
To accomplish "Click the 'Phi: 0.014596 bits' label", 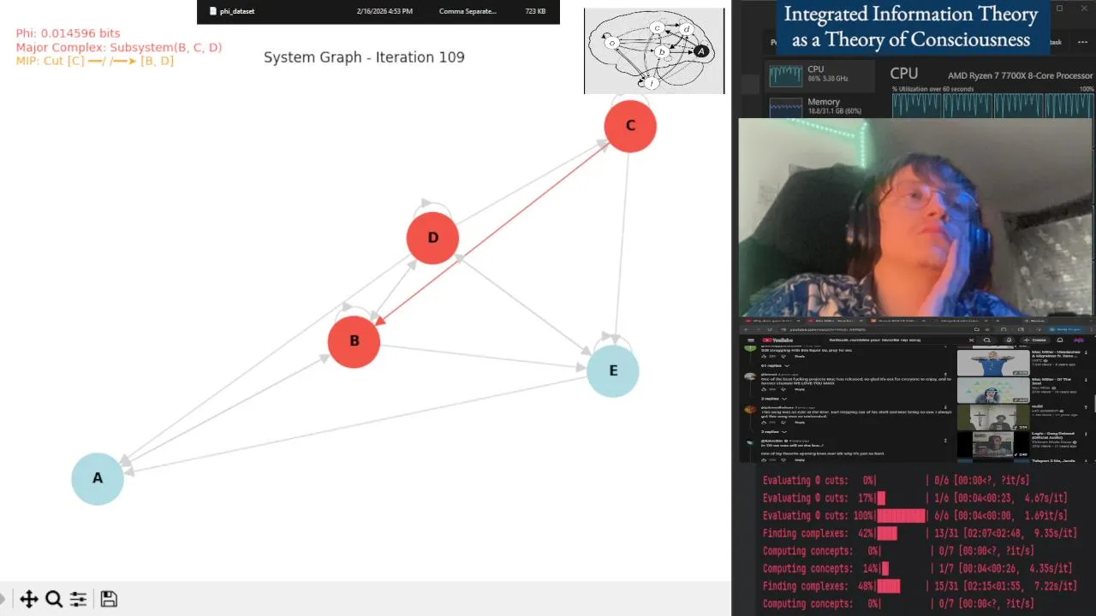I will (x=68, y=33).
